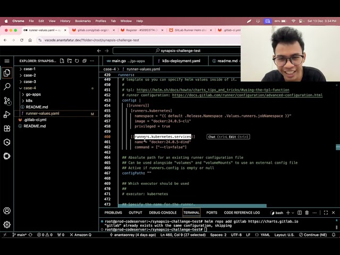Switch to the readme.md editor tab

[x=225, y=61]
